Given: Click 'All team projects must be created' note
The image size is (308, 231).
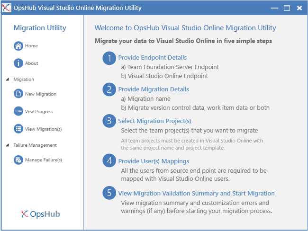Looking at the screenshot, I should click(192, 144).
